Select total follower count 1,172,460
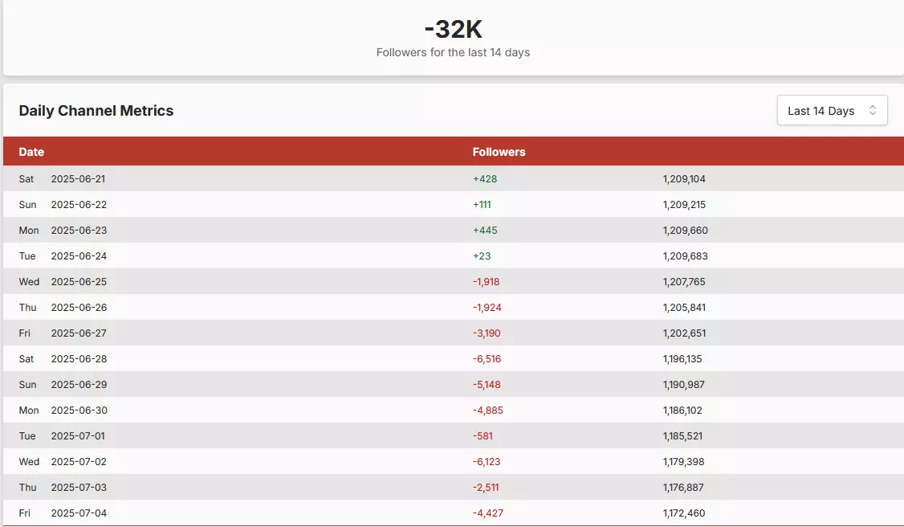Viewport: 904px width, 527px height. coord(684,513)
